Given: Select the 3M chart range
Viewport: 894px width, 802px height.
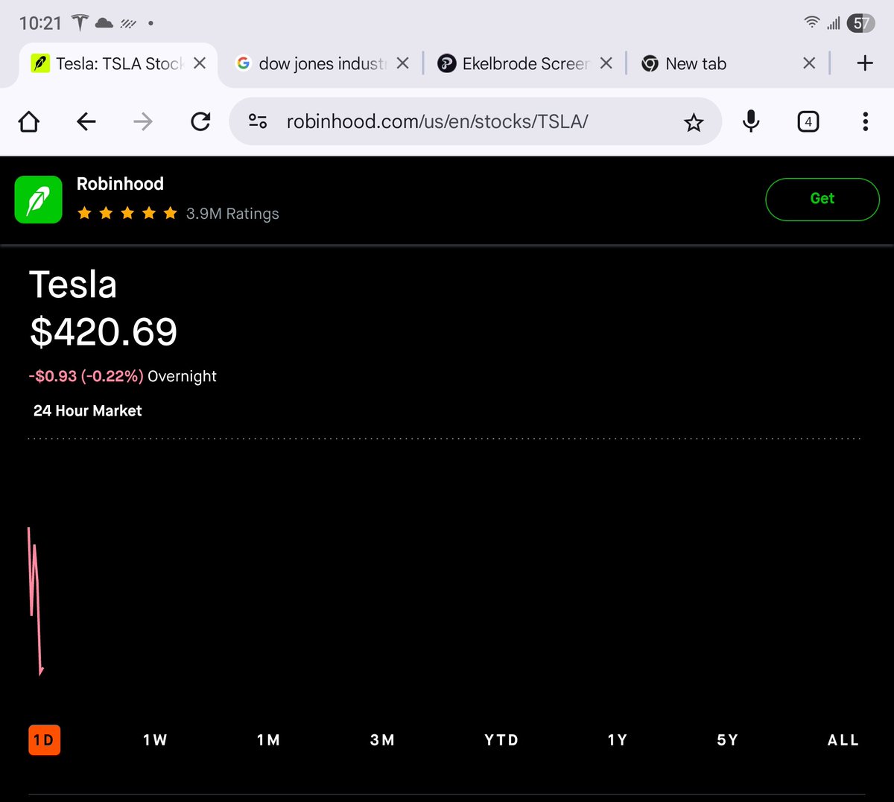Looking at the screenshot, I should tap(382, 740).
